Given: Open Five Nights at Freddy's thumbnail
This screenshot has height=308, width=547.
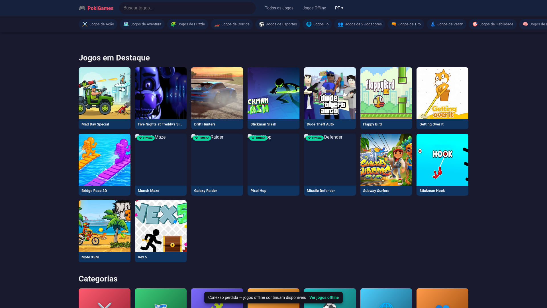Looking at the screenshot, I should click(161, 93).
